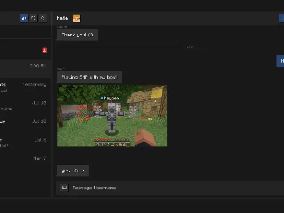Viewport: 284px width, 213px height.
Task: Select the 'Thank you! <3' message
Action: point(77,35)
